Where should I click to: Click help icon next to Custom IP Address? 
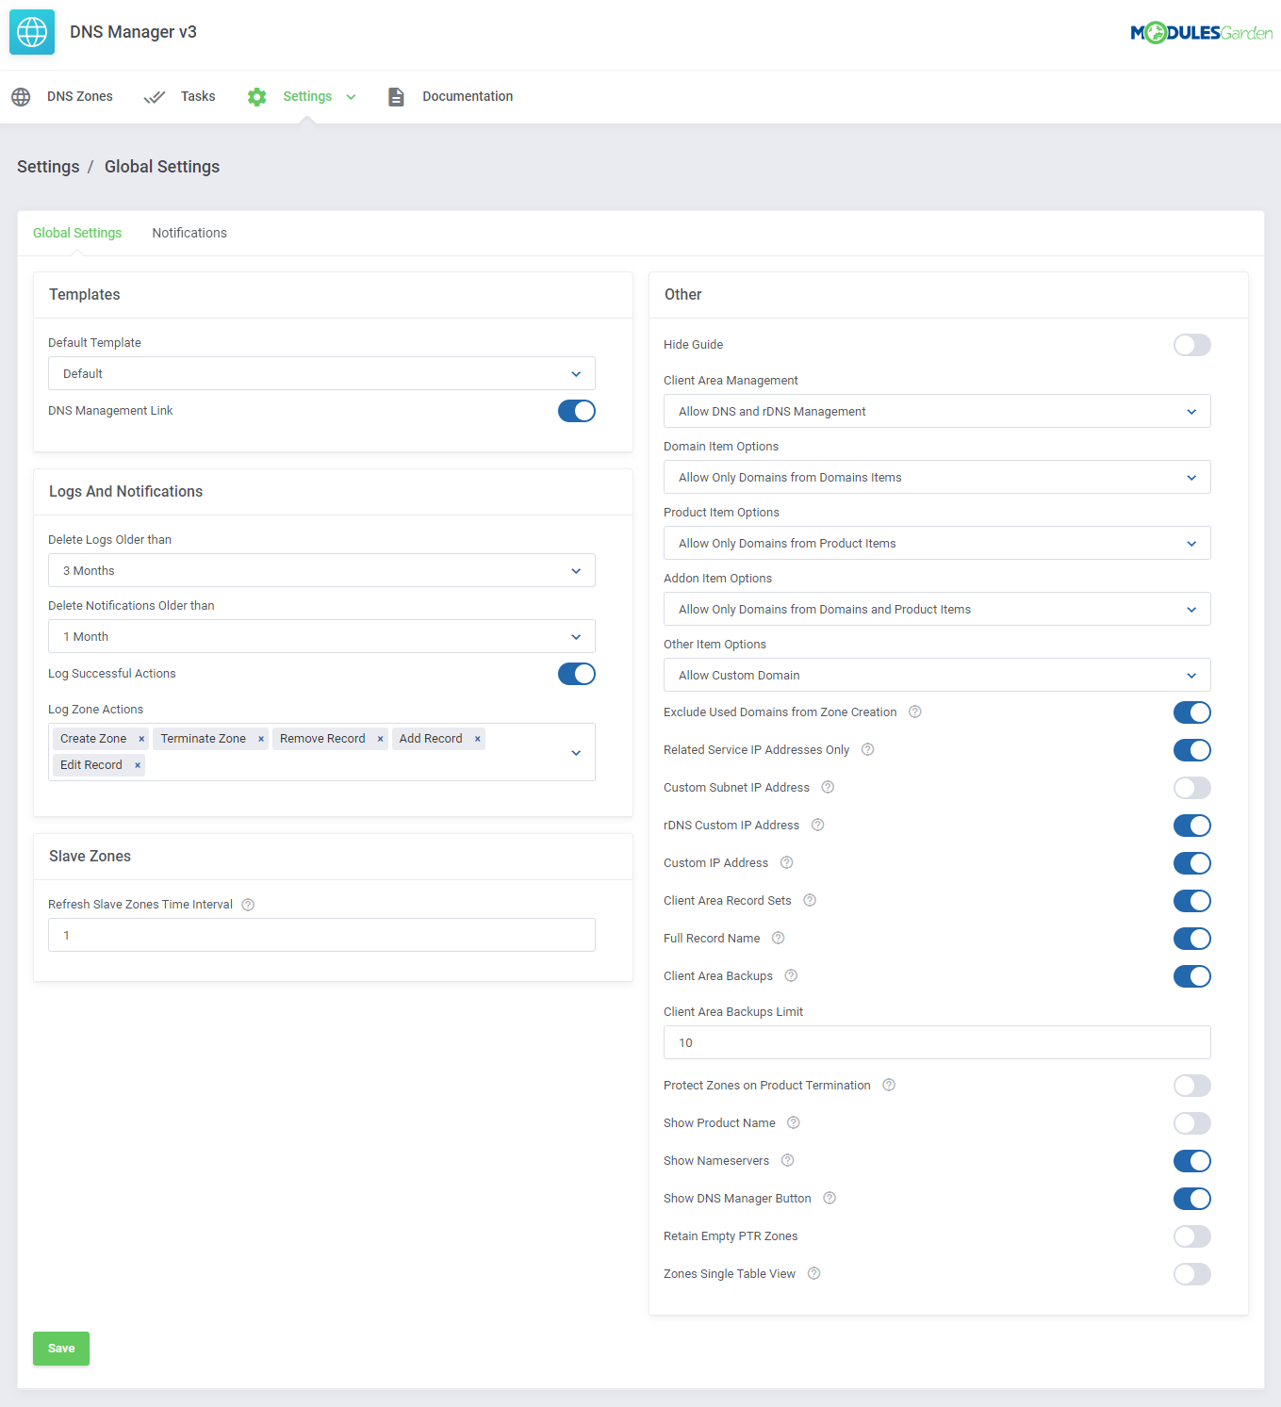(x=786, y=863)
